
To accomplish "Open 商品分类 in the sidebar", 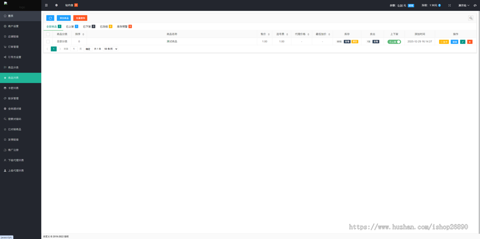I will point(20,68).
